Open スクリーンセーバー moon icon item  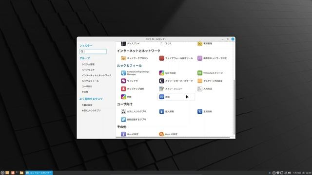click(x=161, y=81)
